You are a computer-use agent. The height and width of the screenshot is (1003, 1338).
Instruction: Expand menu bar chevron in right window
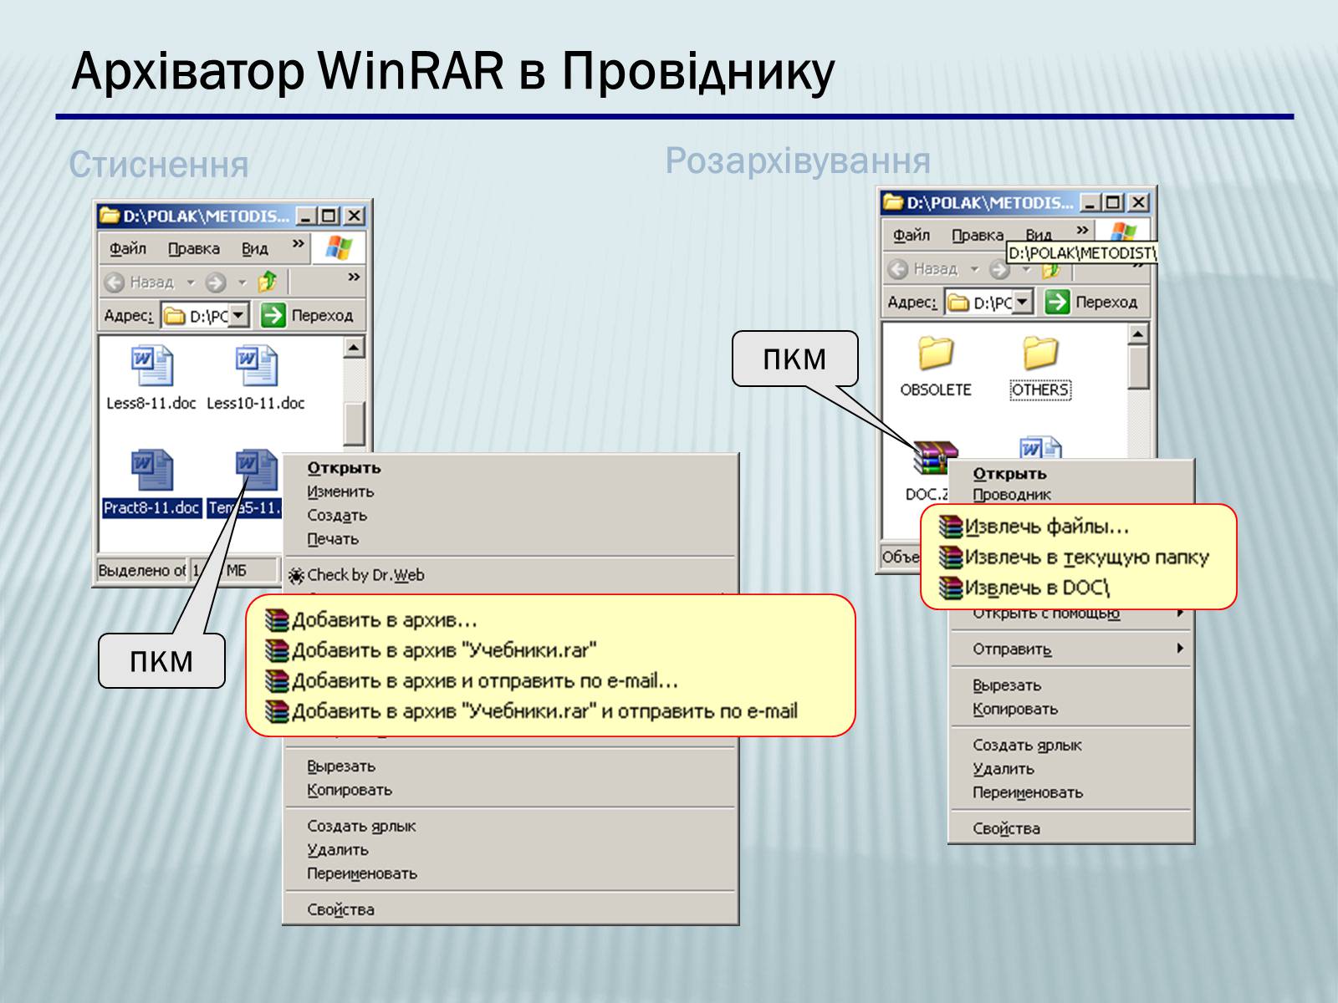tap(1082, 230)
